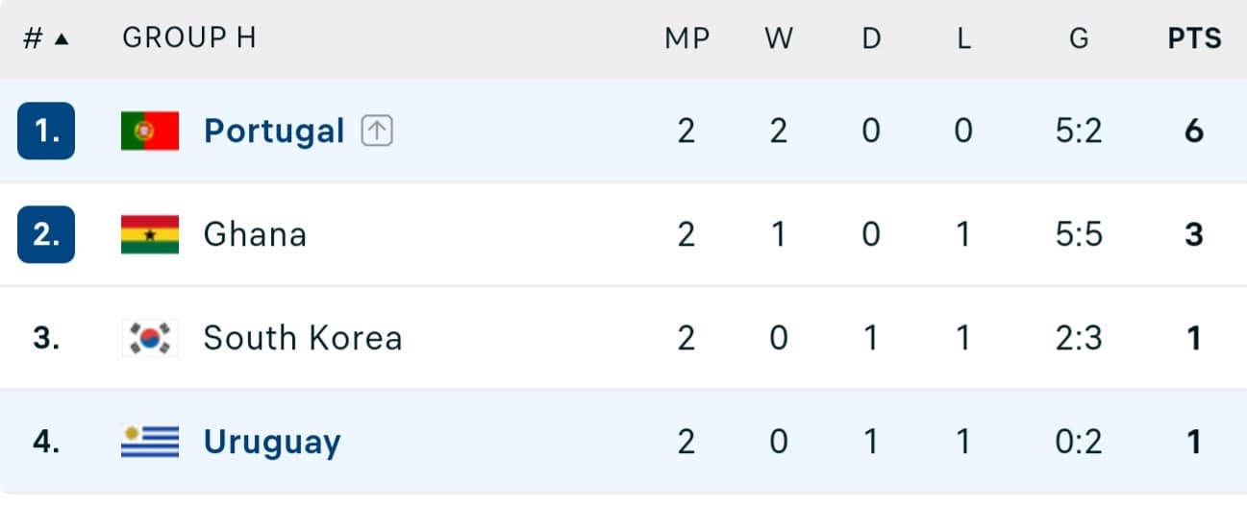Screen dimensions: 1247x505
Task: Click the Ghana flag icon
Action: point(150,235)
